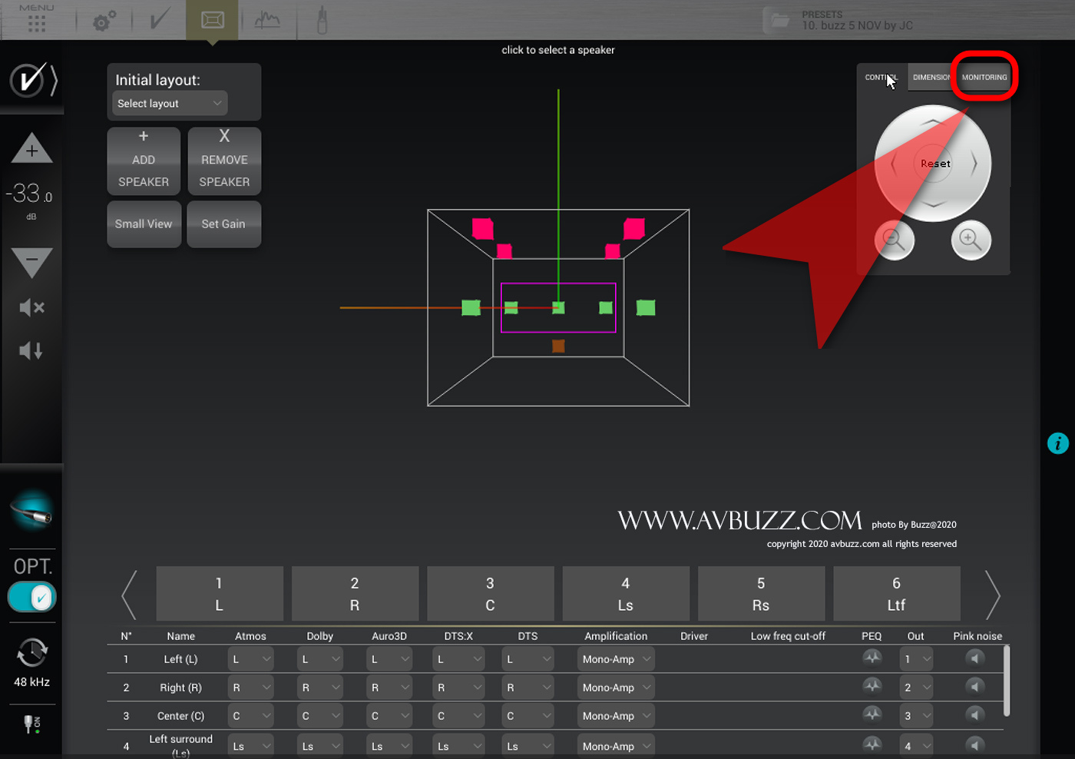Open Out channel dropdown for Center (C)
Screen dimensions: 1075x759
click(916, 716)
